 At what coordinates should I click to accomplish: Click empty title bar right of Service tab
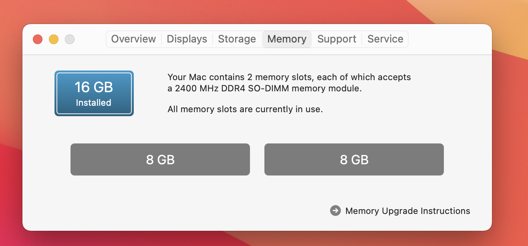coord(449,39)
